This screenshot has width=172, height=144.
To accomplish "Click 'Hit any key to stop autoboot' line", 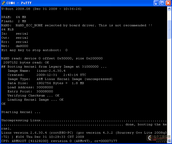I will click(x=34, y=50).
